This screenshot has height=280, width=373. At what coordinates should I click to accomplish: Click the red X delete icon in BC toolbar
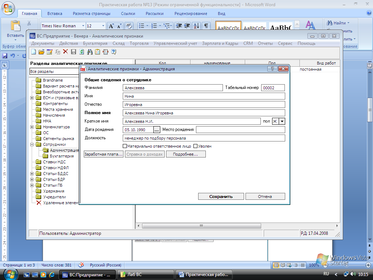66,52
